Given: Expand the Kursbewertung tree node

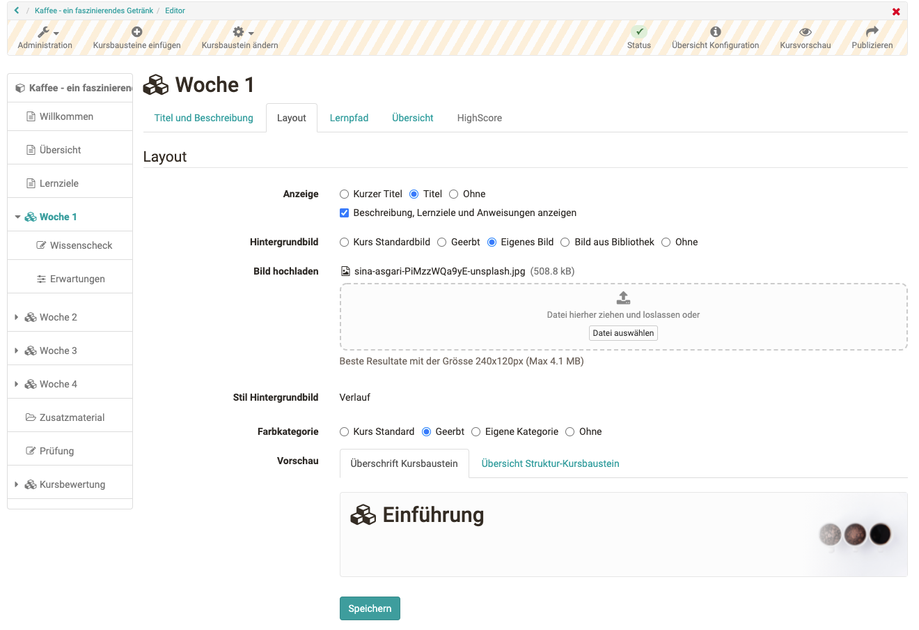Looking at the screenshot, I should coord(17,485).
